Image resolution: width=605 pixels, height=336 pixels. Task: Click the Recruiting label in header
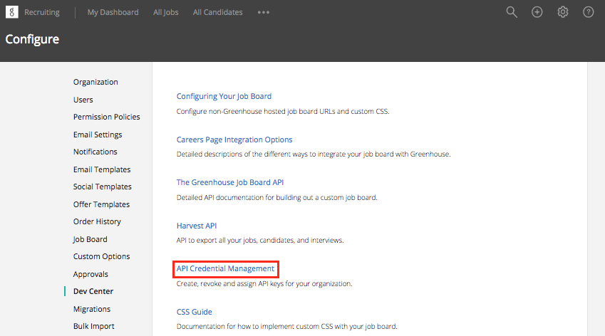tap(42, 12)
